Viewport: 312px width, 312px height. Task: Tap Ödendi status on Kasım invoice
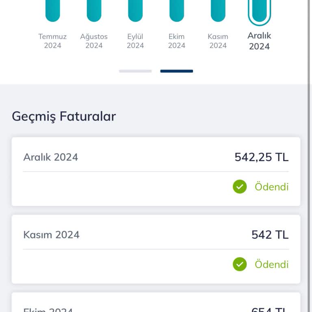pos(271,264)
